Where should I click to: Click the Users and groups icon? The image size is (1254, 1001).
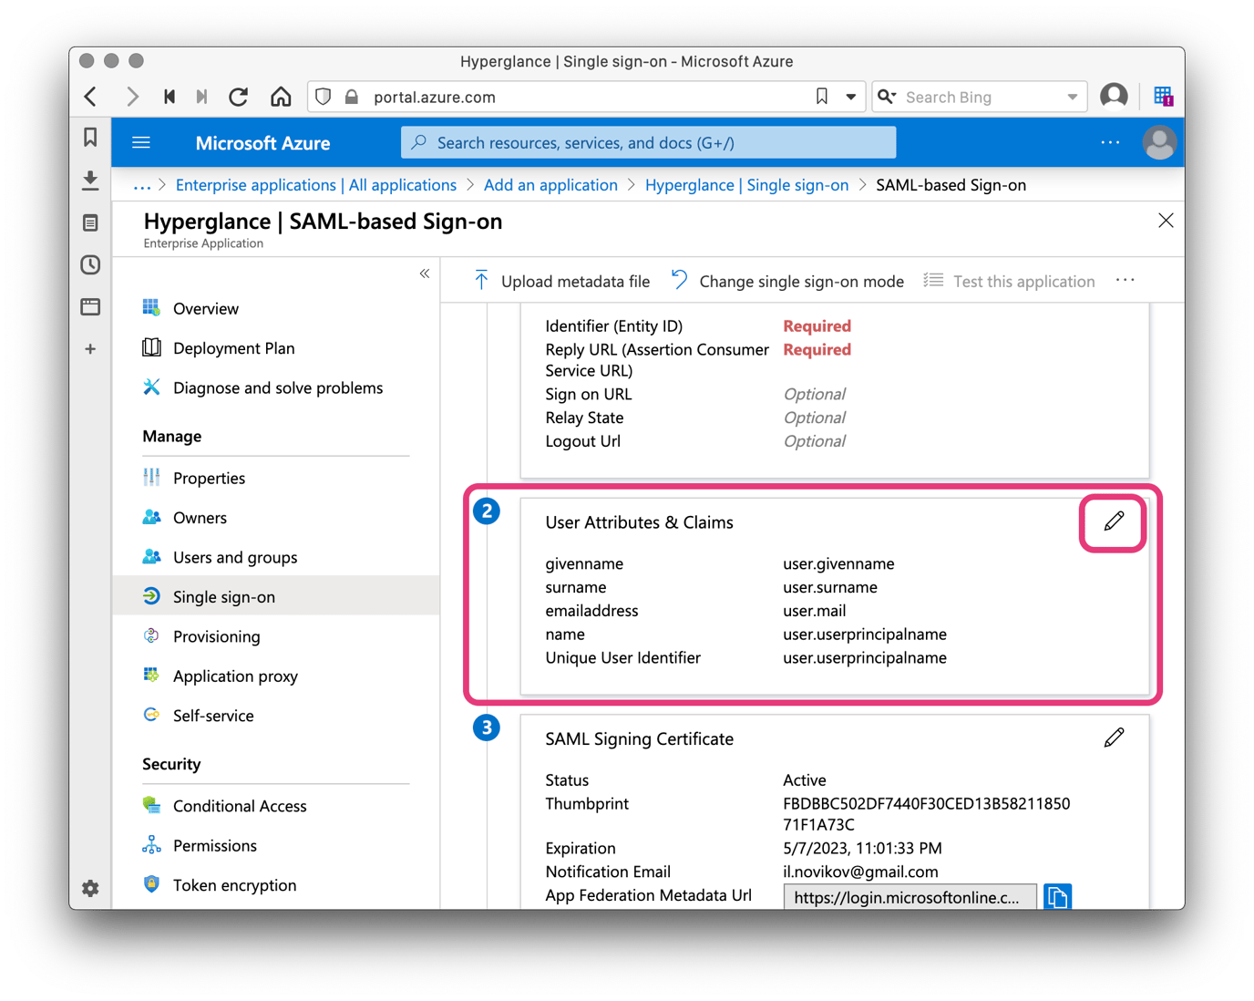click(151, 557)
